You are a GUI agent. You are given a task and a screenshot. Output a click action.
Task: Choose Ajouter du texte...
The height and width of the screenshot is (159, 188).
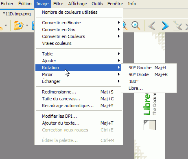coord(79,123)
